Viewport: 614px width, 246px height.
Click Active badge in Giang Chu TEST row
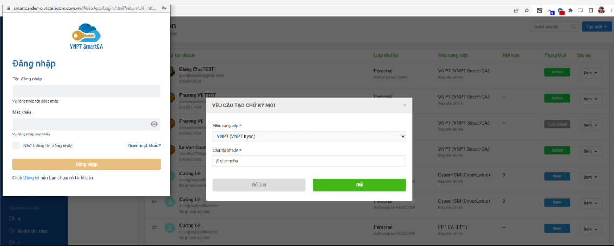click(557, 72)
